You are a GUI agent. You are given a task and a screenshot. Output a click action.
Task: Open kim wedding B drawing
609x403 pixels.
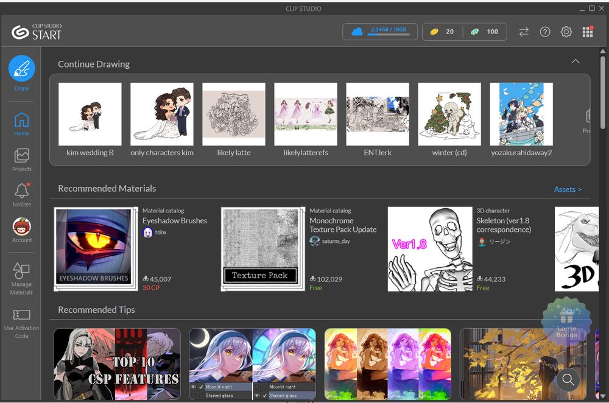90,119
